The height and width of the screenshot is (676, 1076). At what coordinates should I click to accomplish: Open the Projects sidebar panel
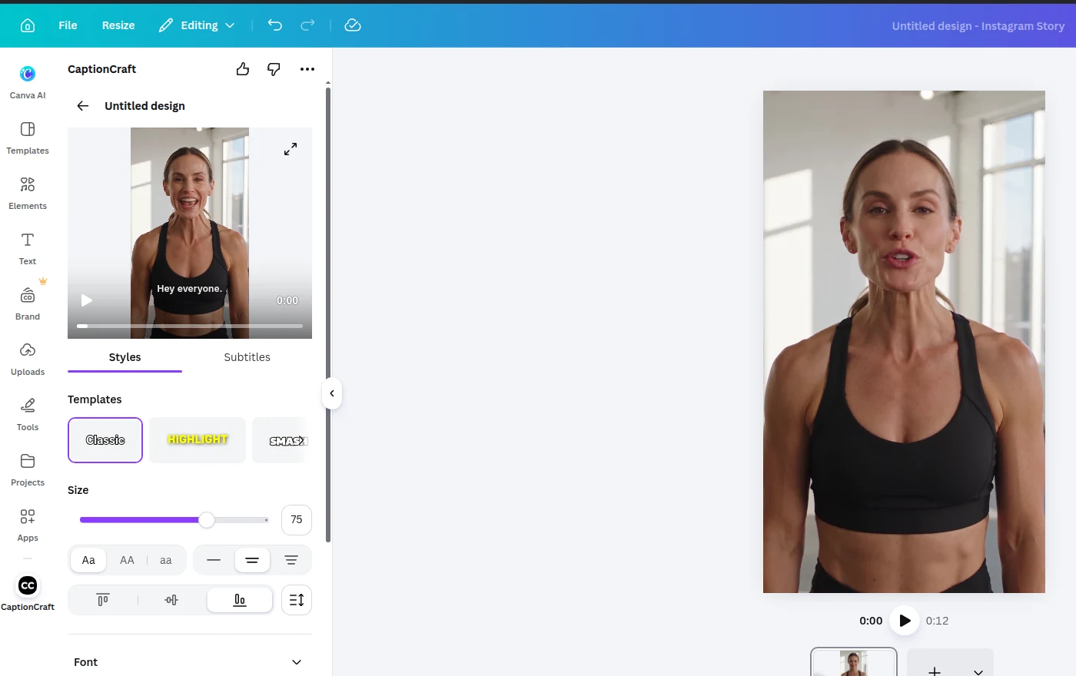28,469
